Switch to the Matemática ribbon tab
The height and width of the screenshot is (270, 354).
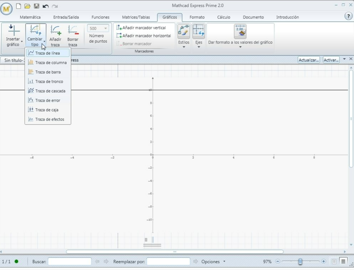(x=30, y=17)
